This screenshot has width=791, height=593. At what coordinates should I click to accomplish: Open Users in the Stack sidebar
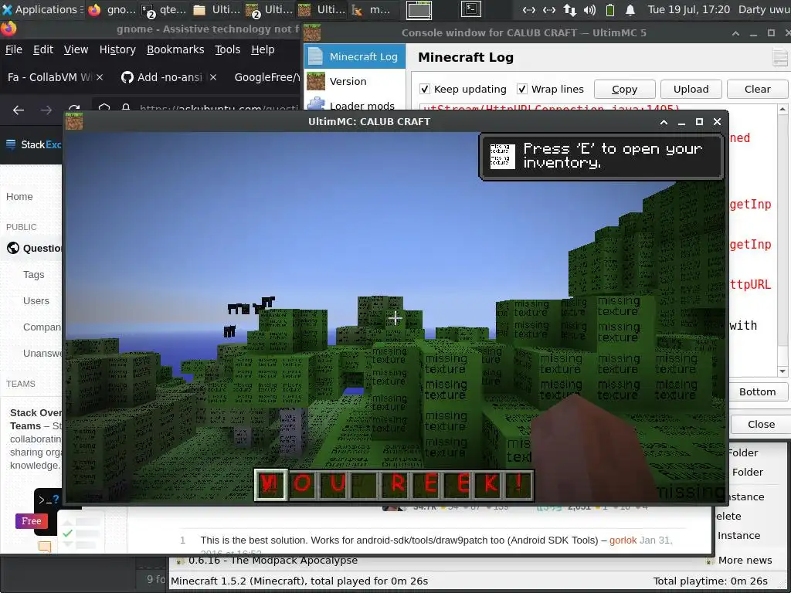tap(36, 301)
